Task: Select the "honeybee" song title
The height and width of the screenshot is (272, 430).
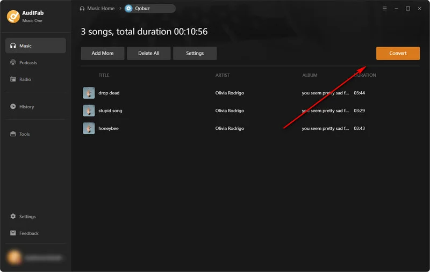Action: (x=109, y=128)
